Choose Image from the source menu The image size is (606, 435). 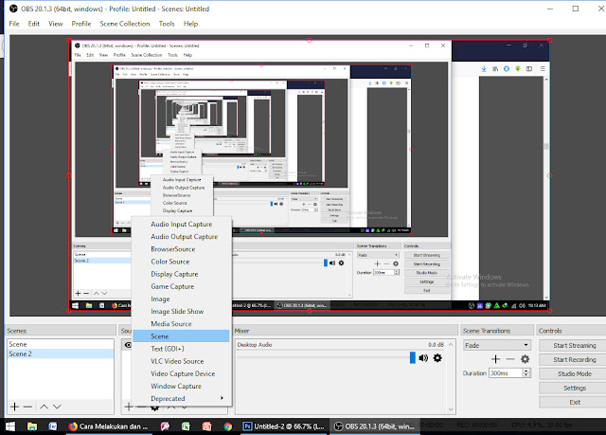181,299
